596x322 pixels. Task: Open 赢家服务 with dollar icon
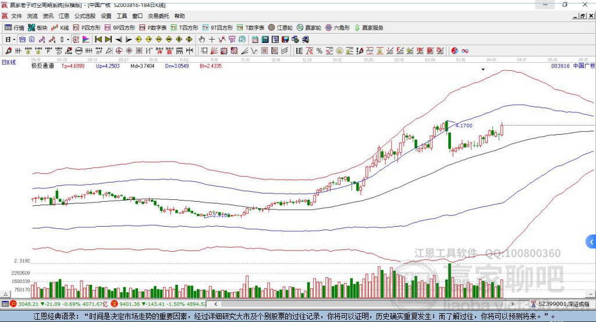368,28
